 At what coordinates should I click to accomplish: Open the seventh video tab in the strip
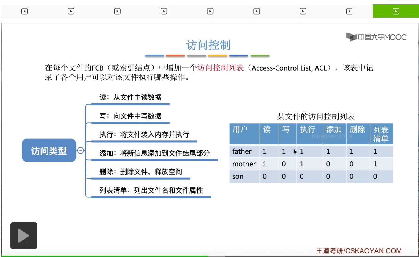click(x=303, y=11)
